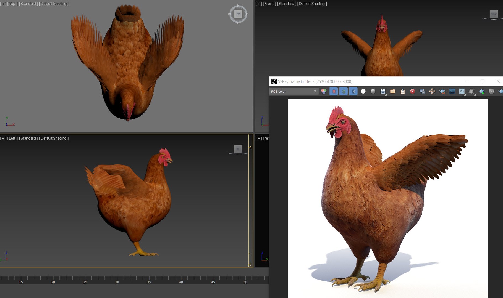Click the ViewCube in the Left viewport
The width and height of the screenshot is (503, 298).
pyautogui.click(x=238, y=149)
